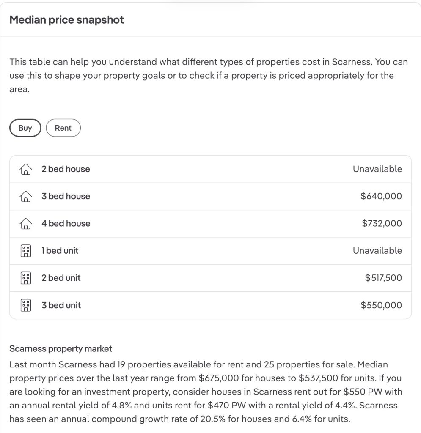Click the building icon beside 3 bed unit
The image size is (421, 433).
click(25, 305)
